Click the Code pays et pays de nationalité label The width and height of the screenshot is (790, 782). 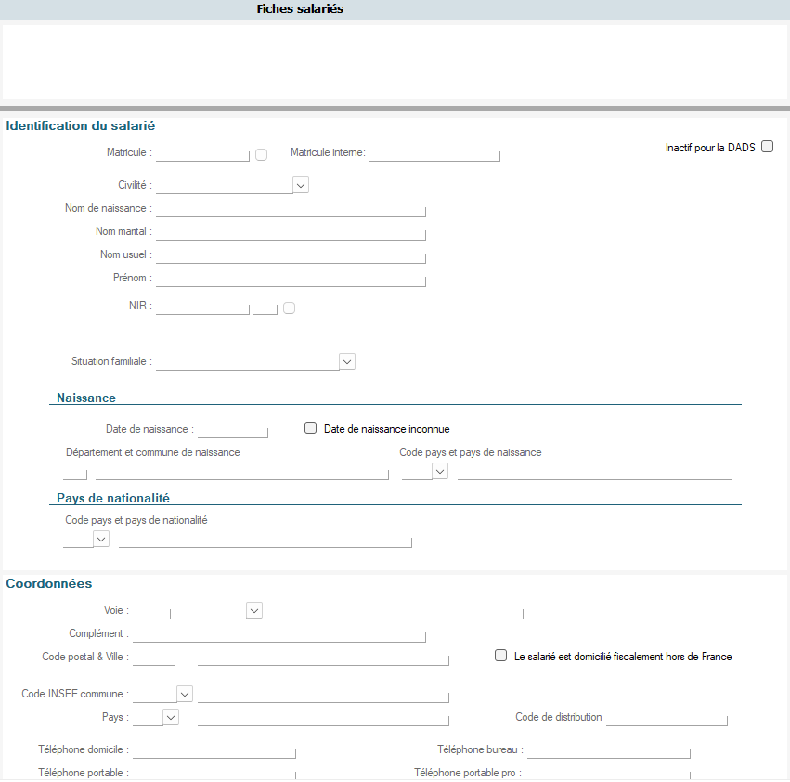[x=136, y=520]
